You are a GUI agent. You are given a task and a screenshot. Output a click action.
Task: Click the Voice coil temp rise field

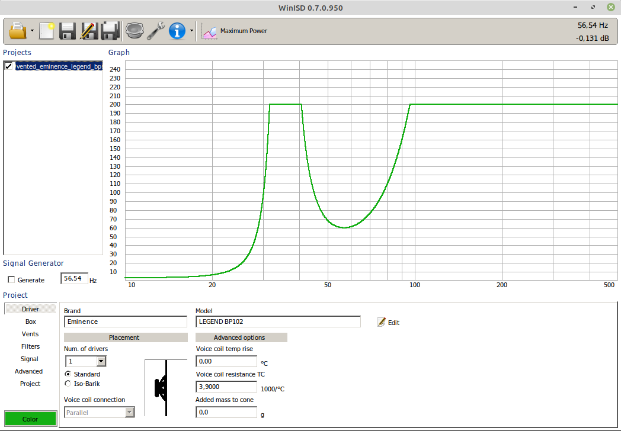226,361
